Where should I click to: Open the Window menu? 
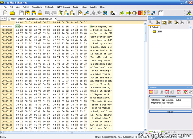pos(94,7)
